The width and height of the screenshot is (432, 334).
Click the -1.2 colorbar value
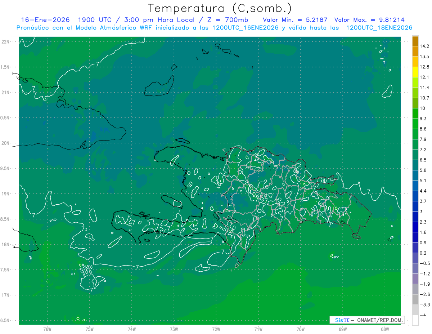coord(425,274)
